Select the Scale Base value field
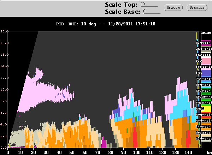212x155 pixels. [x=152, y=11]
